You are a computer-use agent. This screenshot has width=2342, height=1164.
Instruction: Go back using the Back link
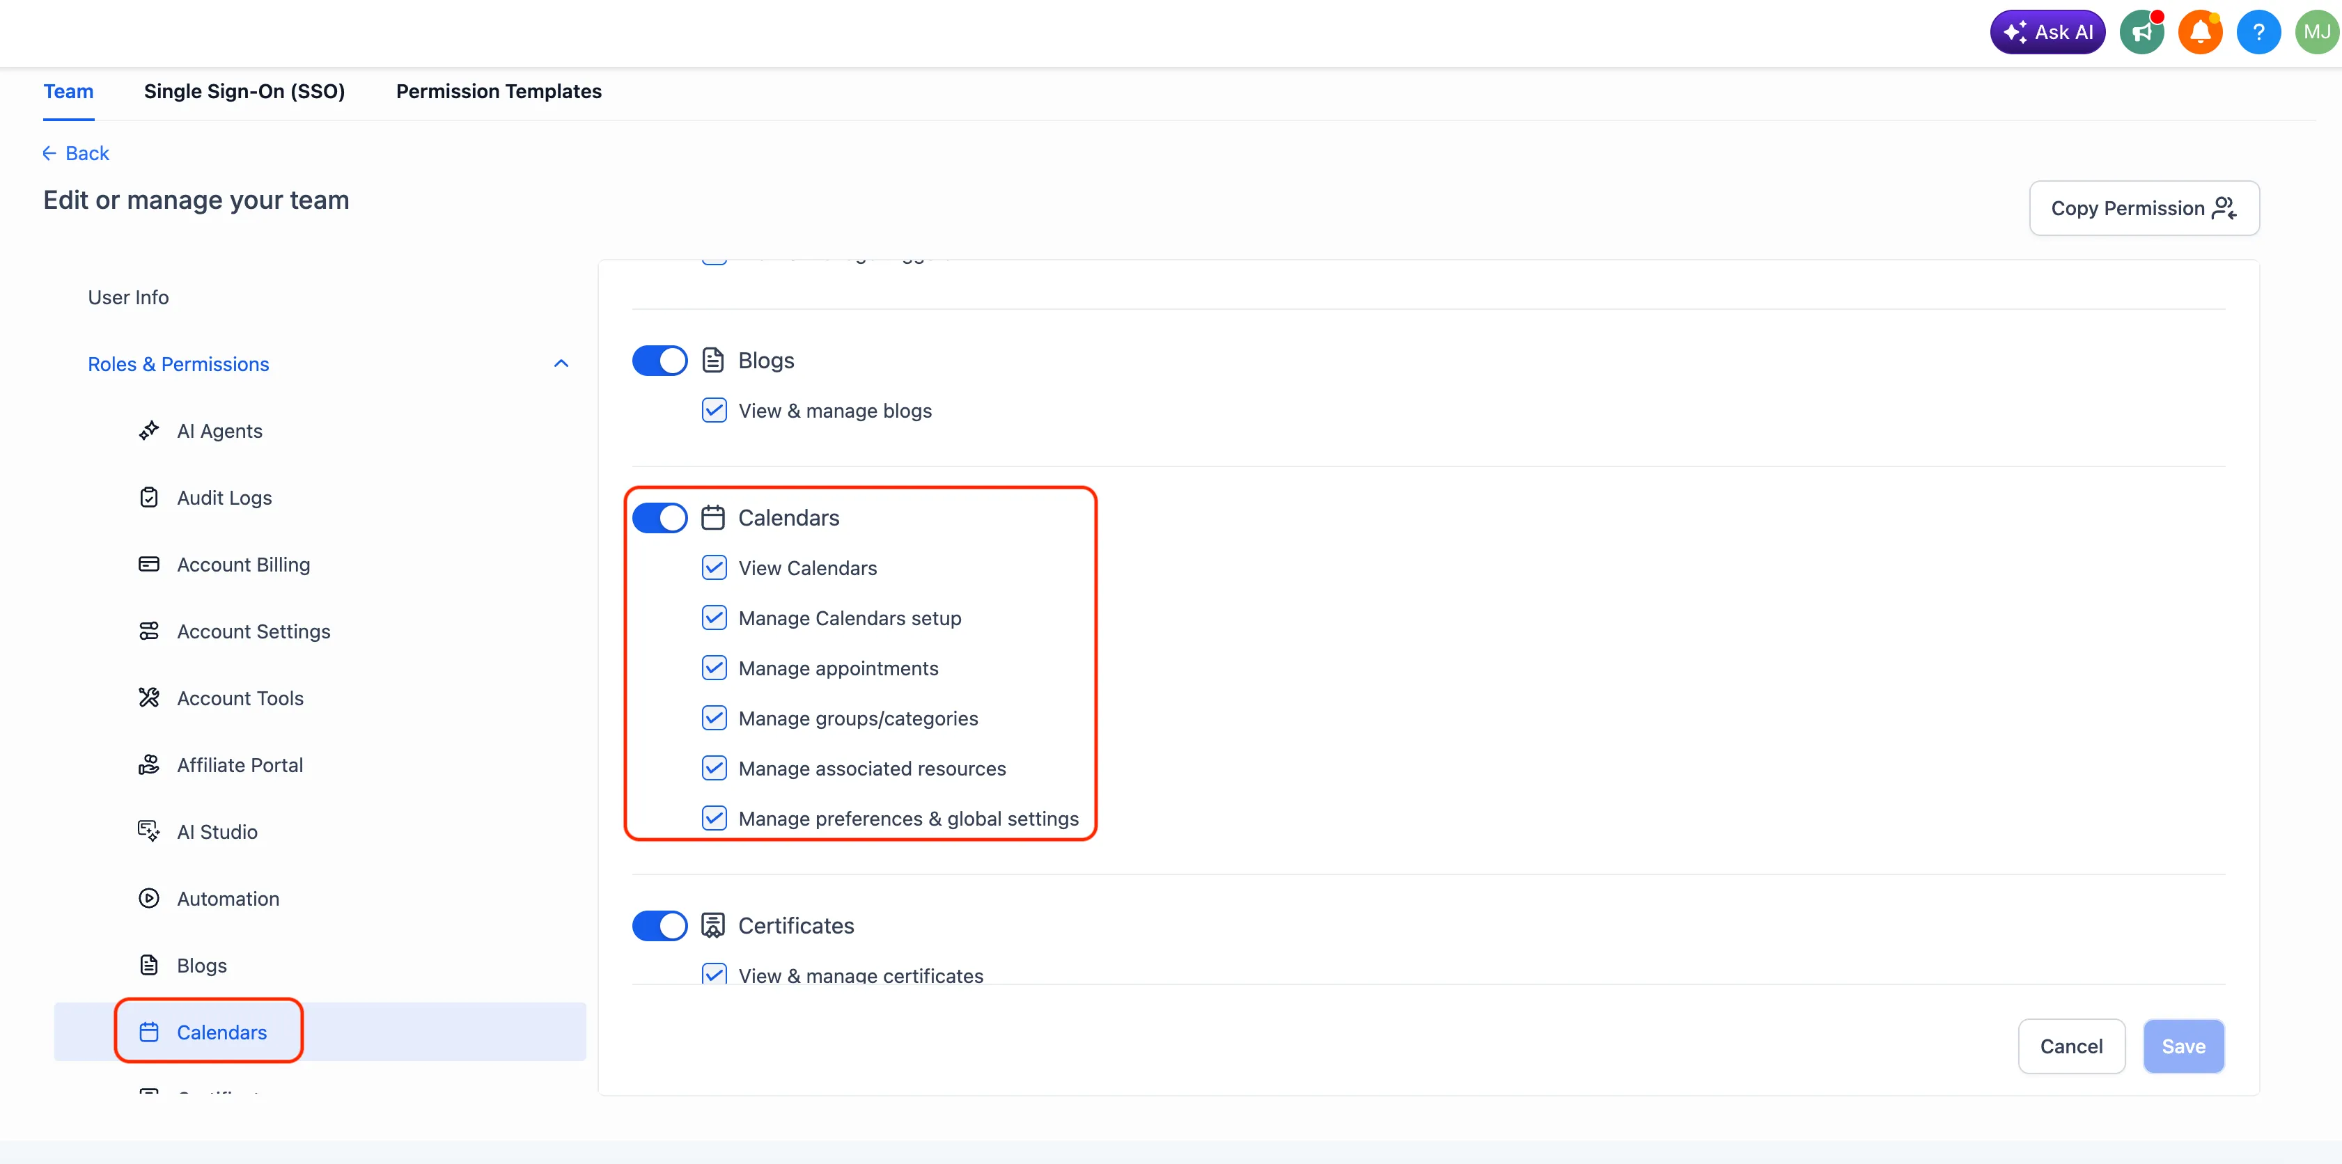coord(75,152)
